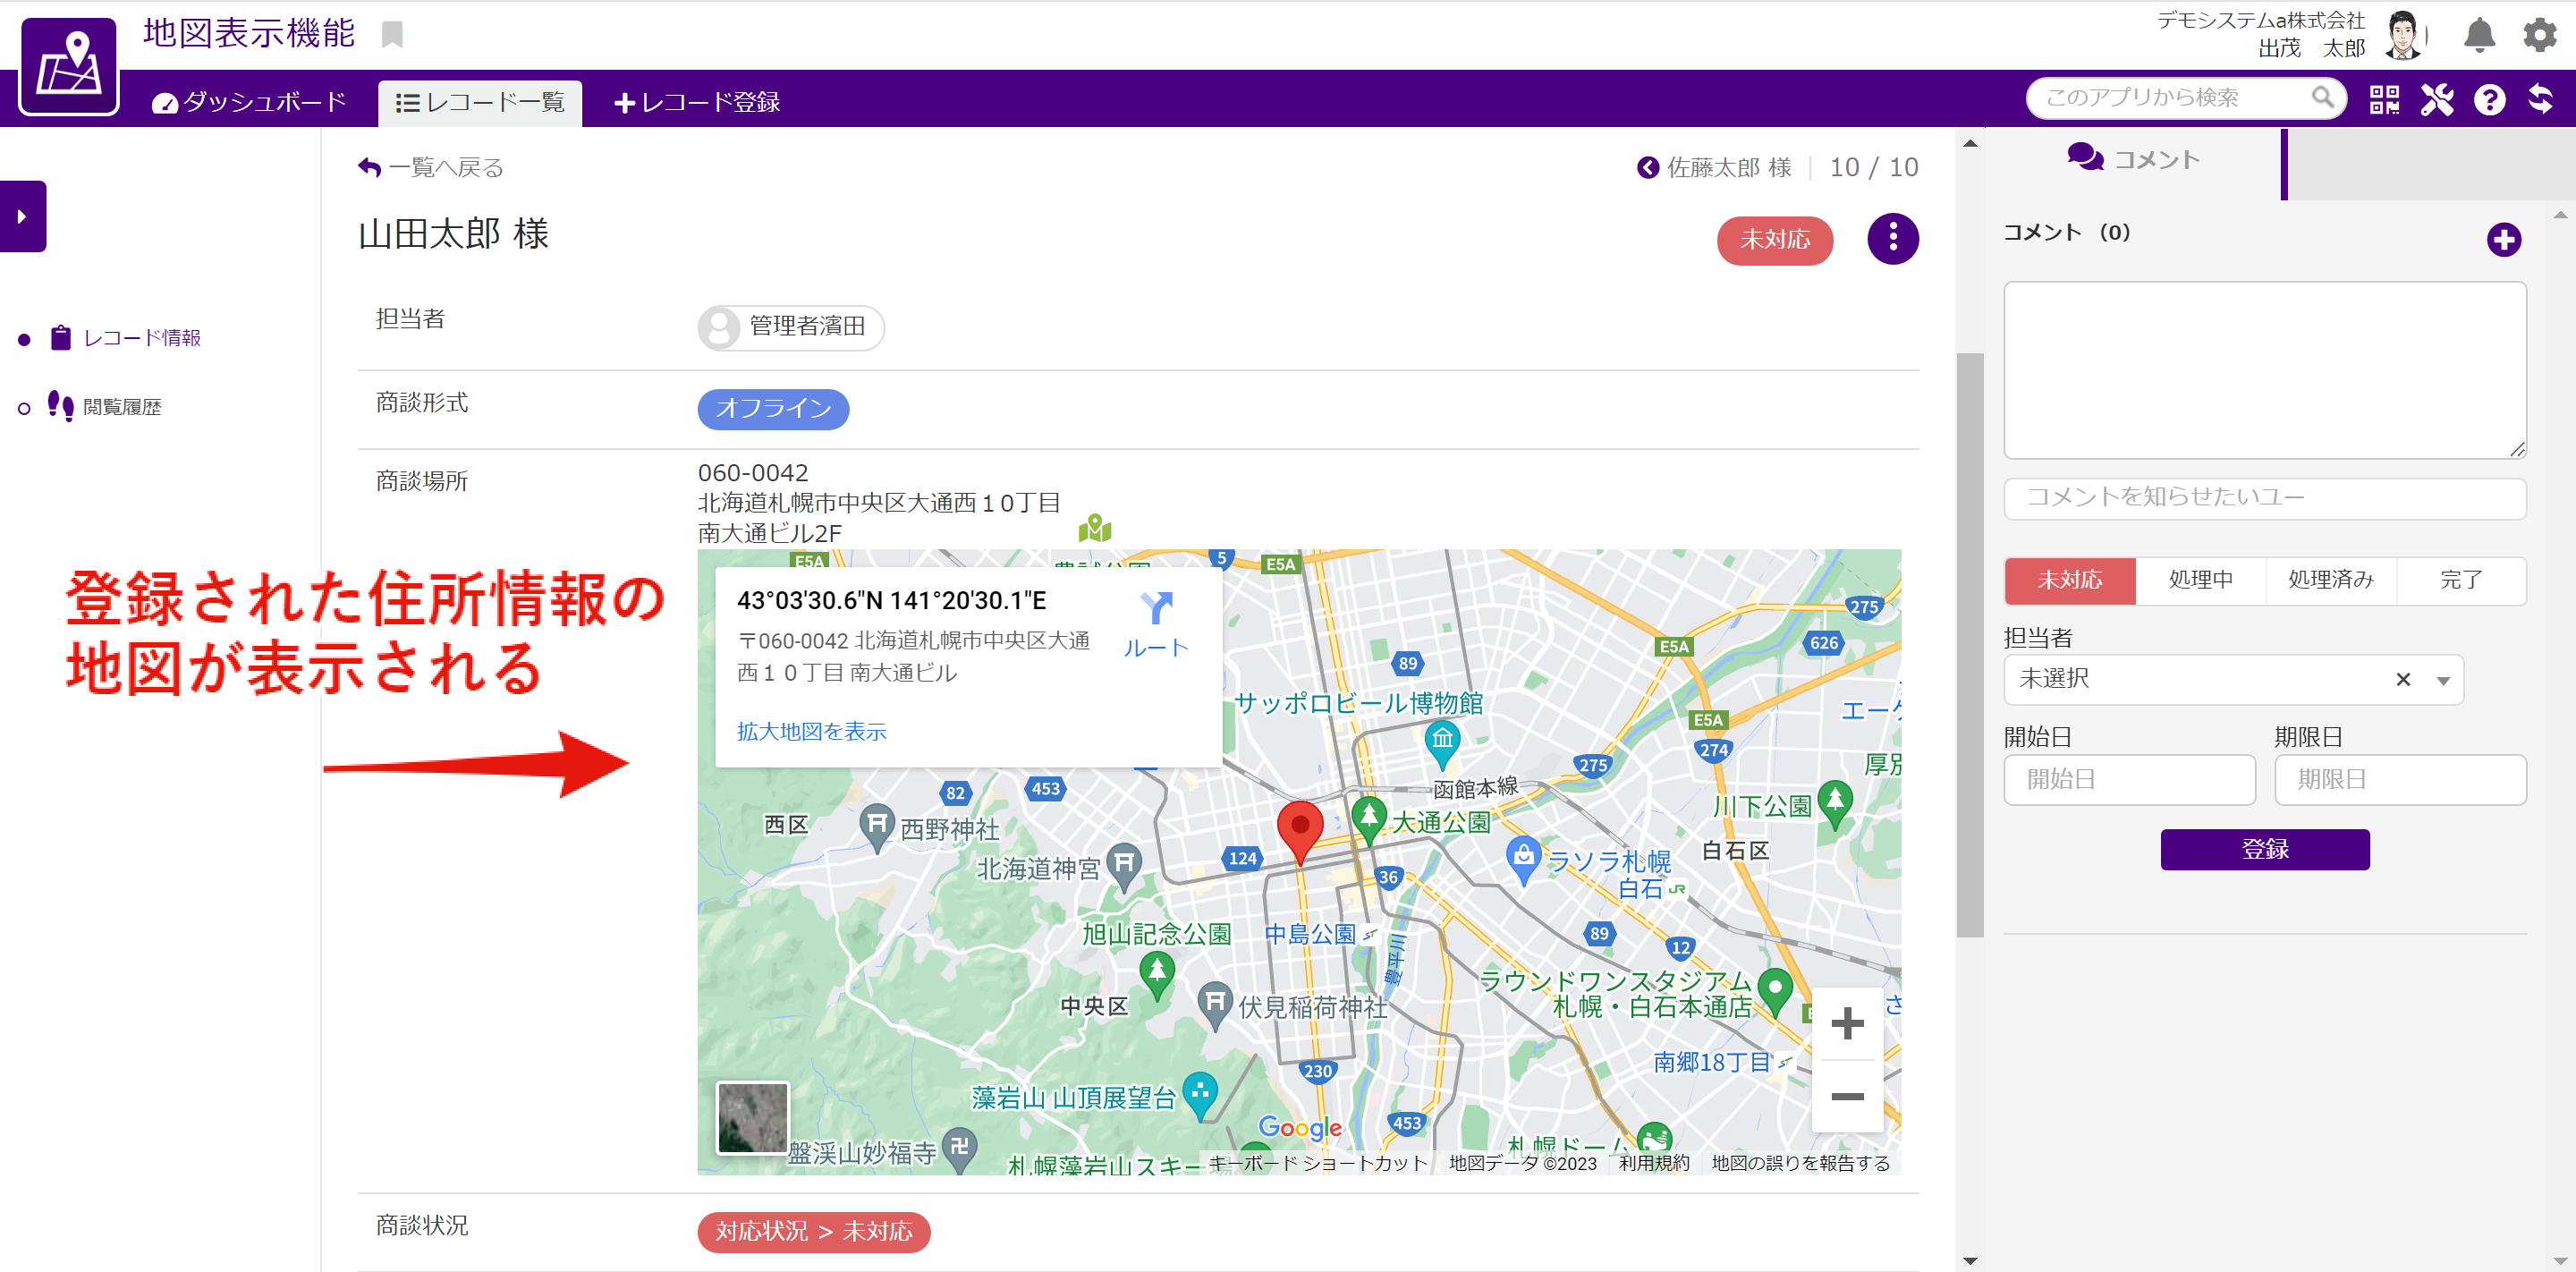The width and height of the screenshot is (2576, 1272).
Task: Open the 未選択 assignee combo box
Action: [2233, 679]
